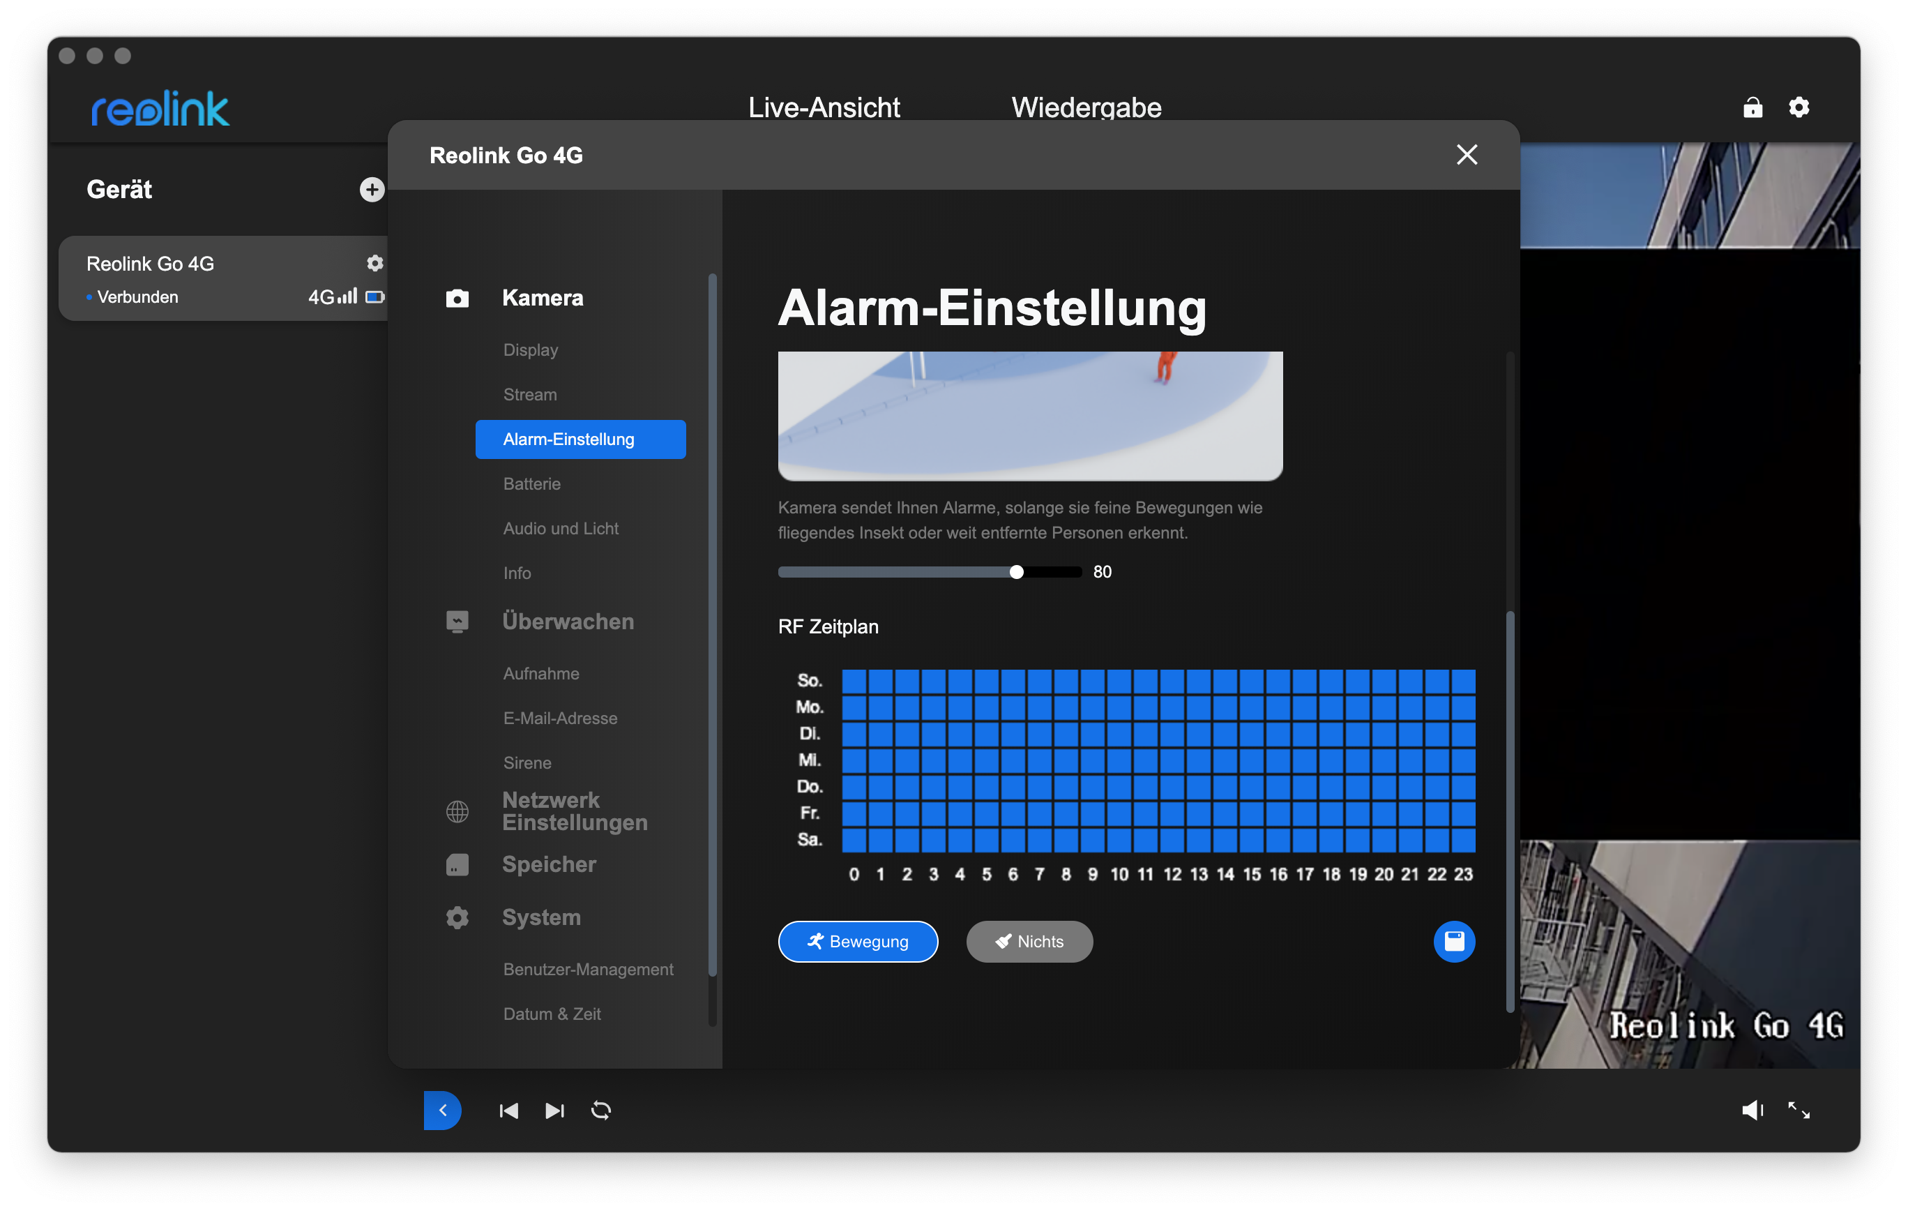Expand the Überwachen section
The image size is (1908, 1211).
568,622
